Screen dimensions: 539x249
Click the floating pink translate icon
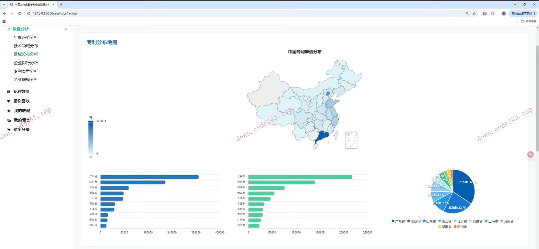[530, 155]
